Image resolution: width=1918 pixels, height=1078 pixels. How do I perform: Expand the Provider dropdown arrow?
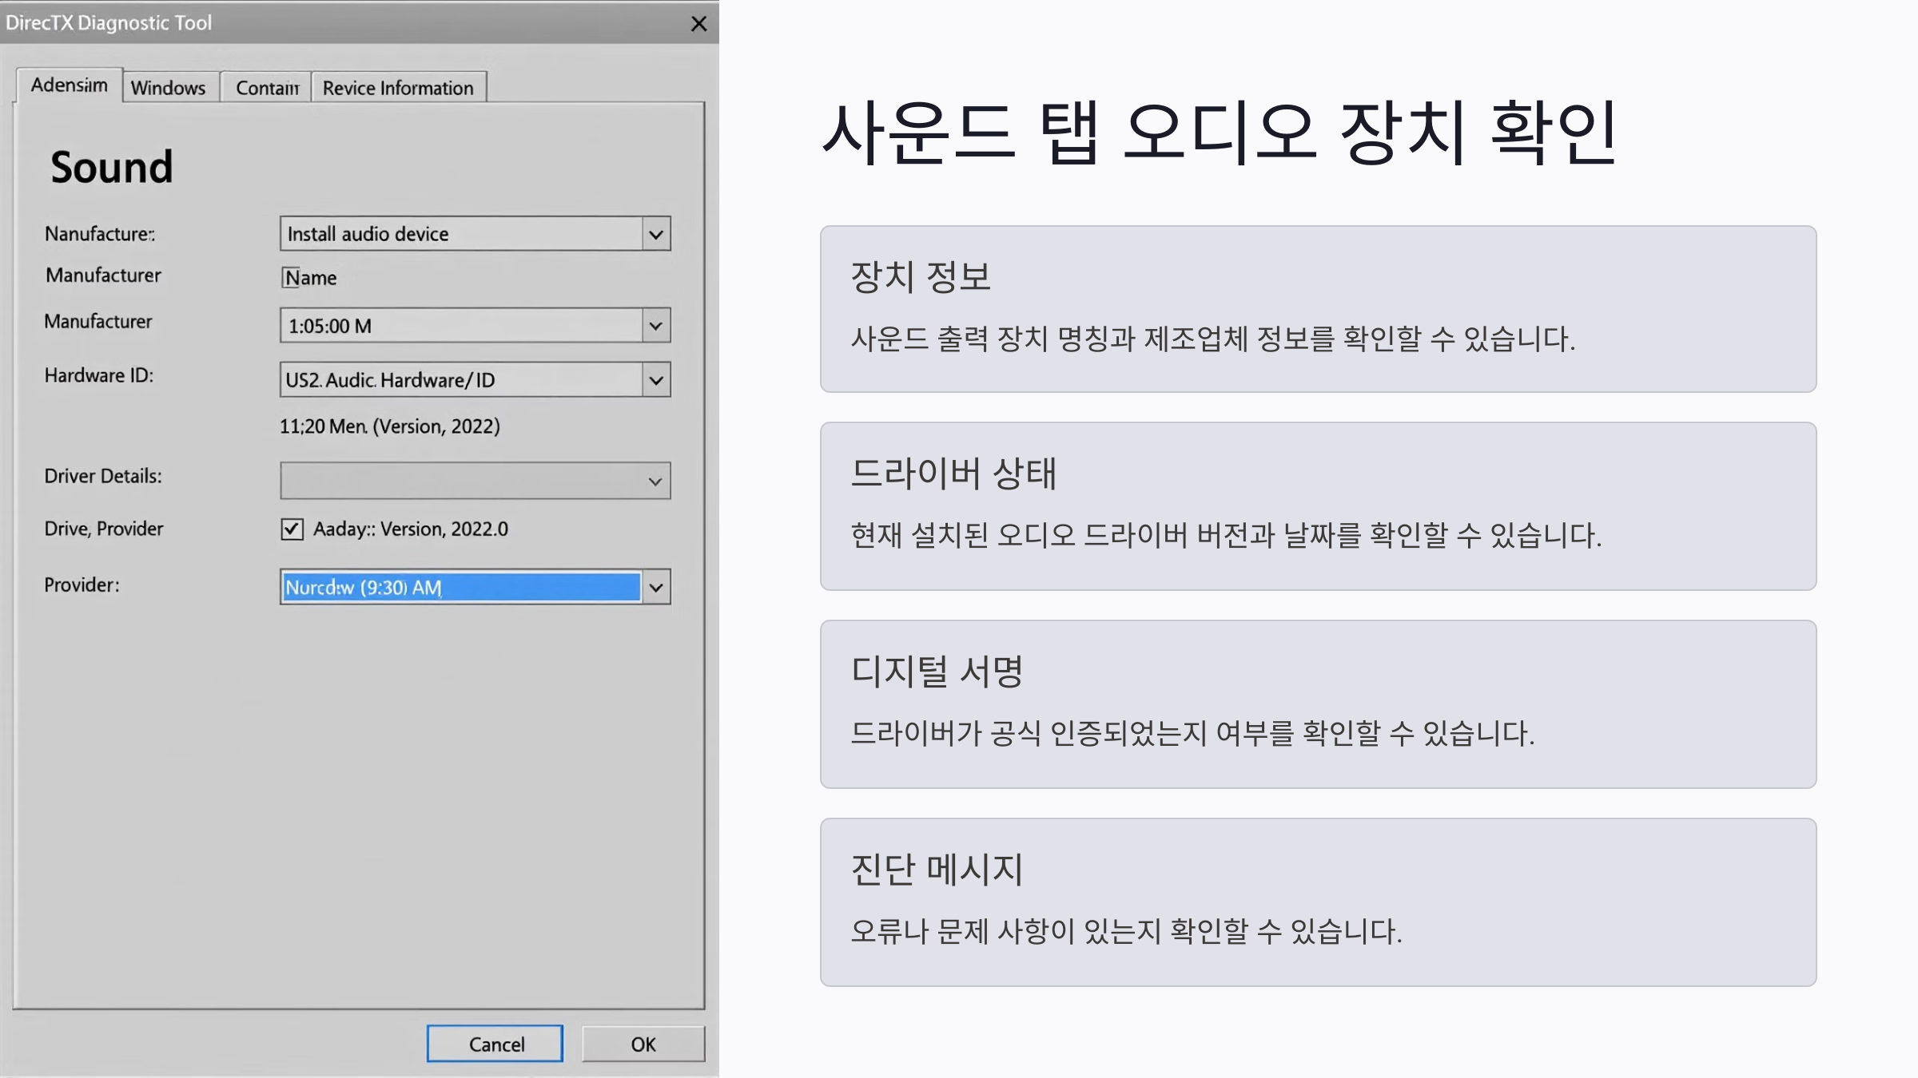coord(656,588)
